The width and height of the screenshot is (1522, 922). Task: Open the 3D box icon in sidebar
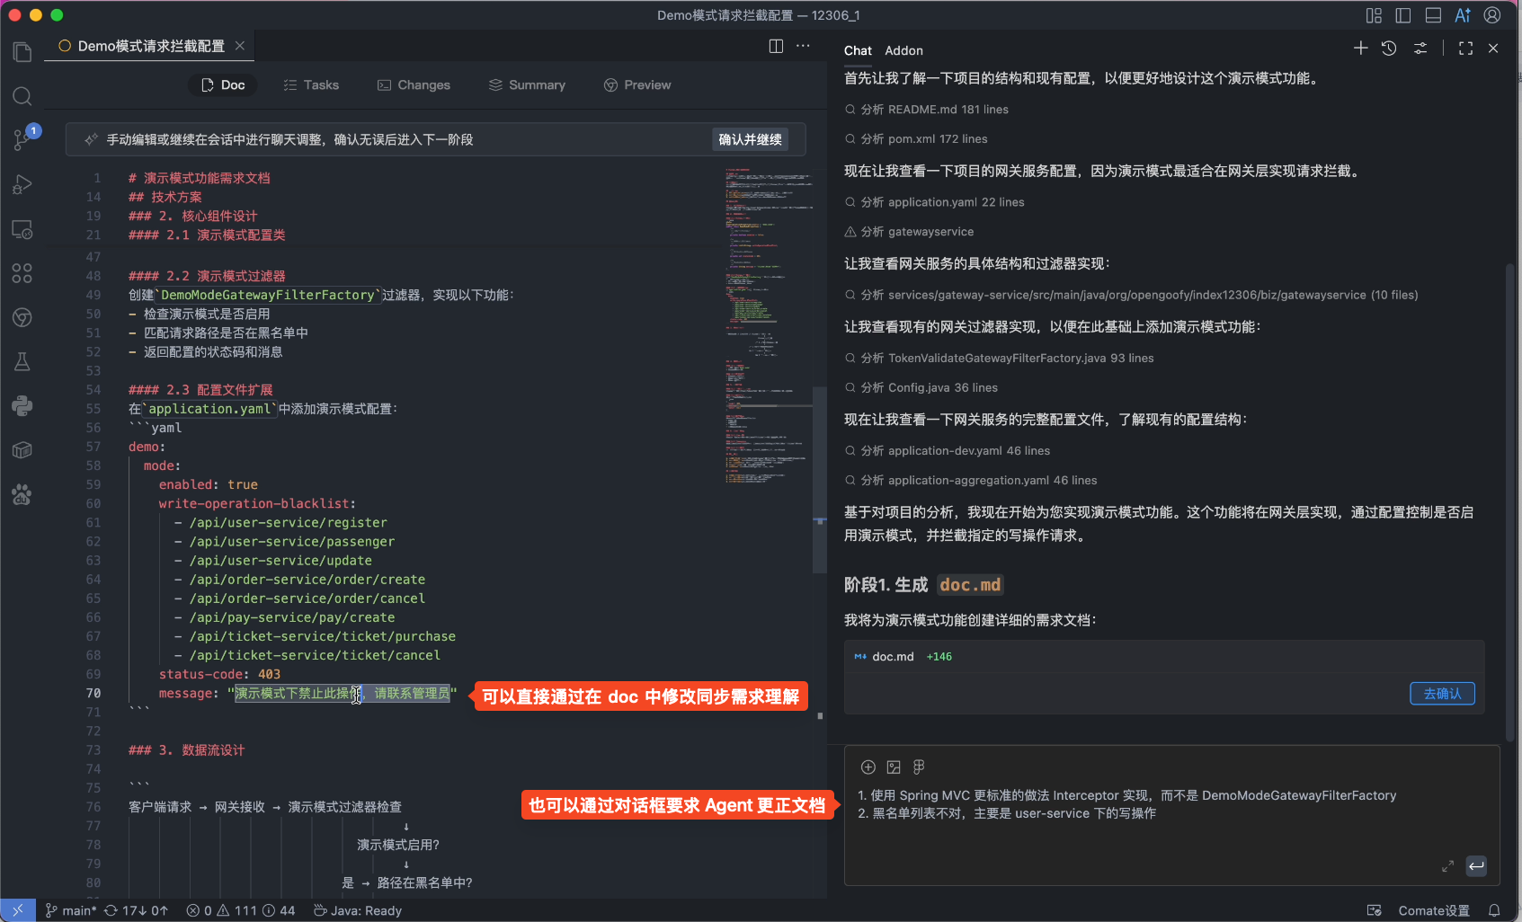pos(22,450)
